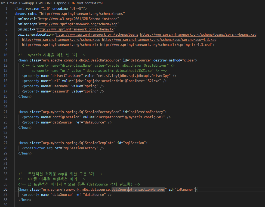Follow the spring-beans.xsd link
The width and height of the screenshot is (265, 207).
pyautogui.click(x=198, y=35)
